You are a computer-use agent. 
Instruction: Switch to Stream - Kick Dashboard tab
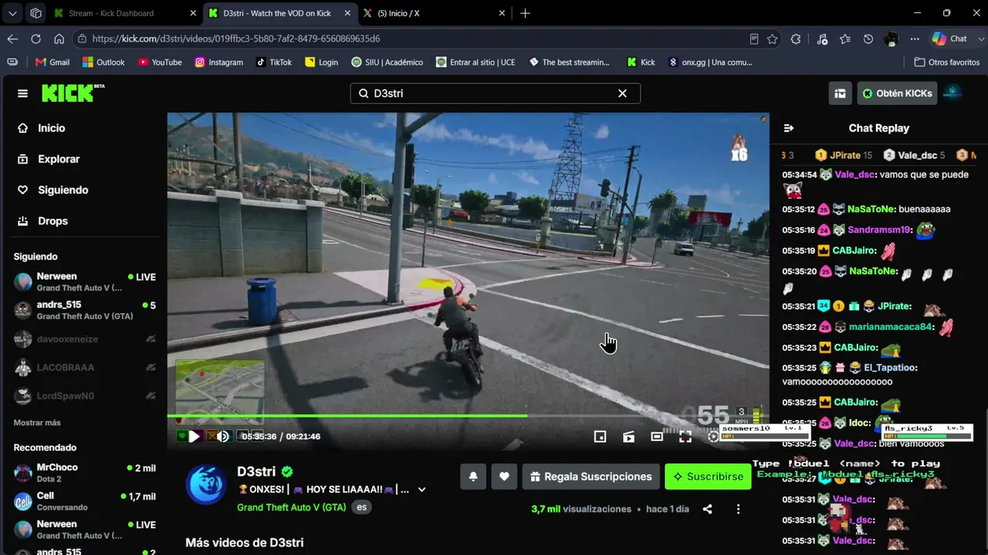point(126,13)
